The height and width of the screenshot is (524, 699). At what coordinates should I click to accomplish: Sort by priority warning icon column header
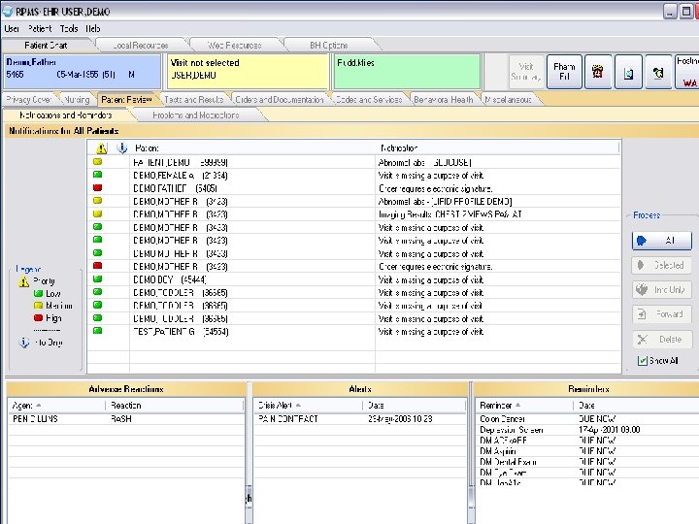click(x=102, y=148)
